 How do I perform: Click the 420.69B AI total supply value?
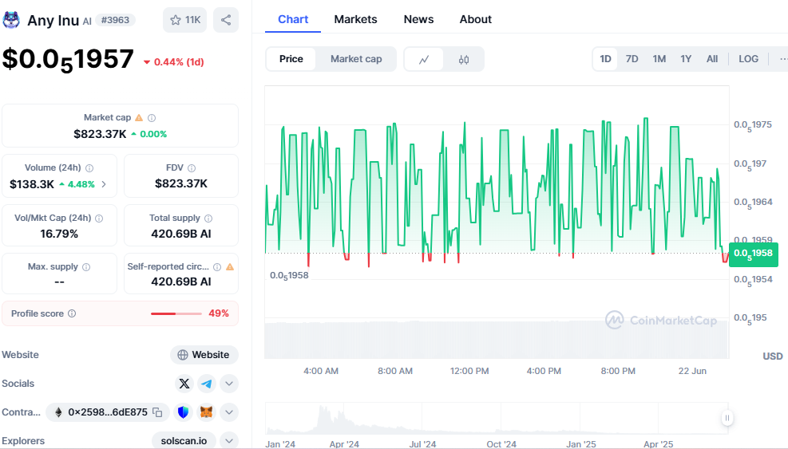pyautogui.click(x=181, y=234)
